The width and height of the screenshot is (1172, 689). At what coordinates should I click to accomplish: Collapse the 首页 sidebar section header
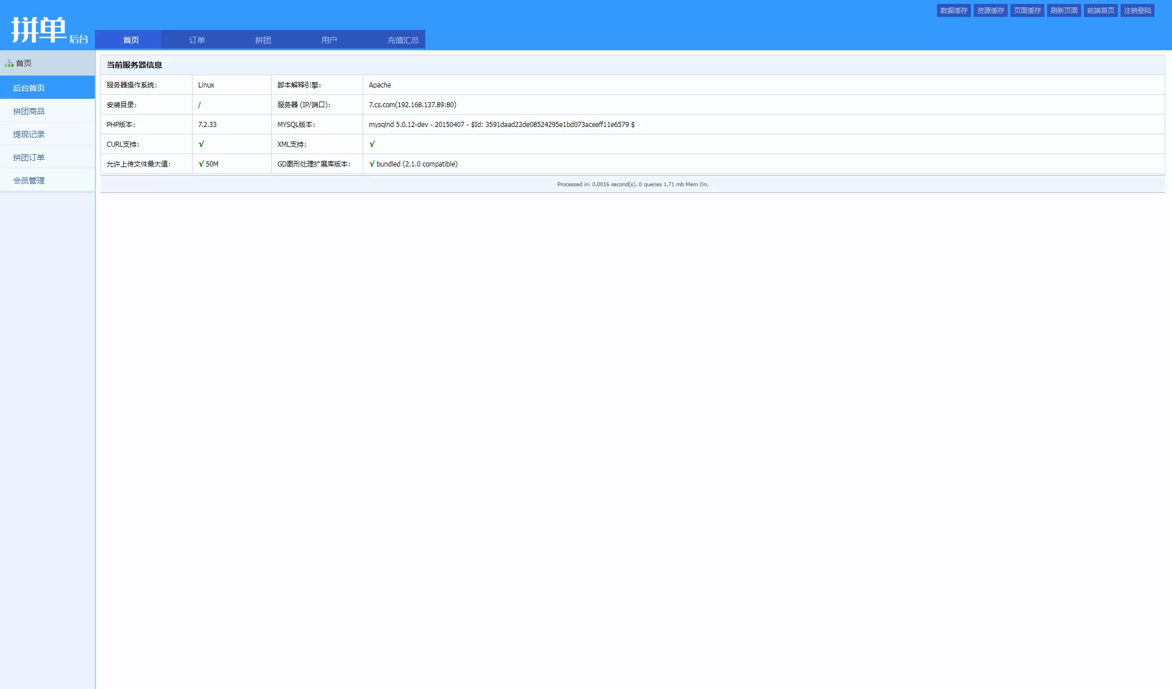tap(47, 63)
